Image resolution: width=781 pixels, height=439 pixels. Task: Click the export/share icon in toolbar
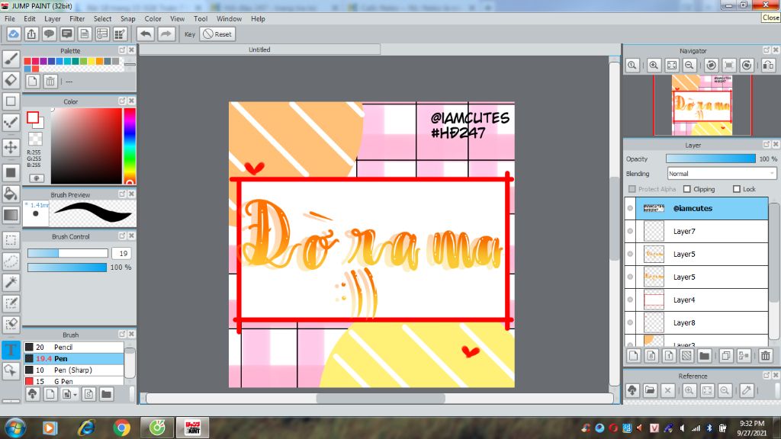tap(31, 34)
